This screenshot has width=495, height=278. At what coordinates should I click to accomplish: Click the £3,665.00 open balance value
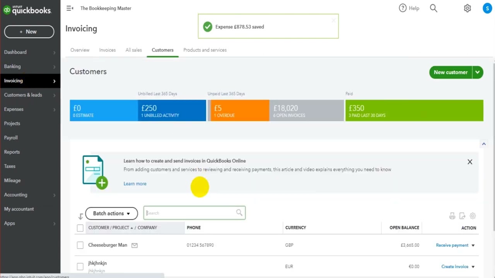410,245
